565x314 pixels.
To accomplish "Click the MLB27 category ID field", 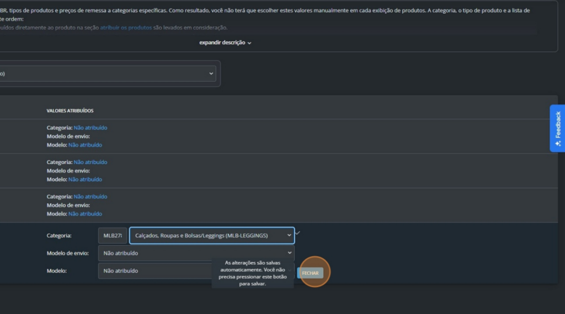I will (x=113, y=236).
